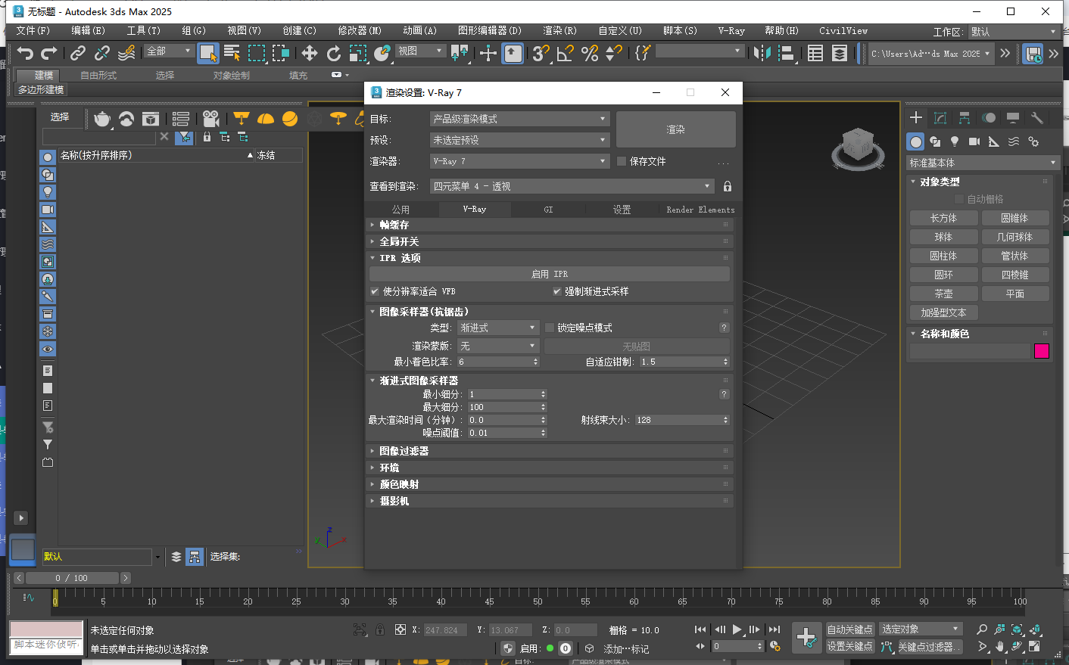This screenshot has height=665, width=1069.
Task: Open the V-Ray menu in the menu bar
Action: coord(731,31)
